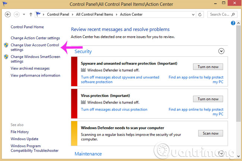Click the Search Control Panel field
The width and height of the screenshot is (242, 161).
[222, 15]
